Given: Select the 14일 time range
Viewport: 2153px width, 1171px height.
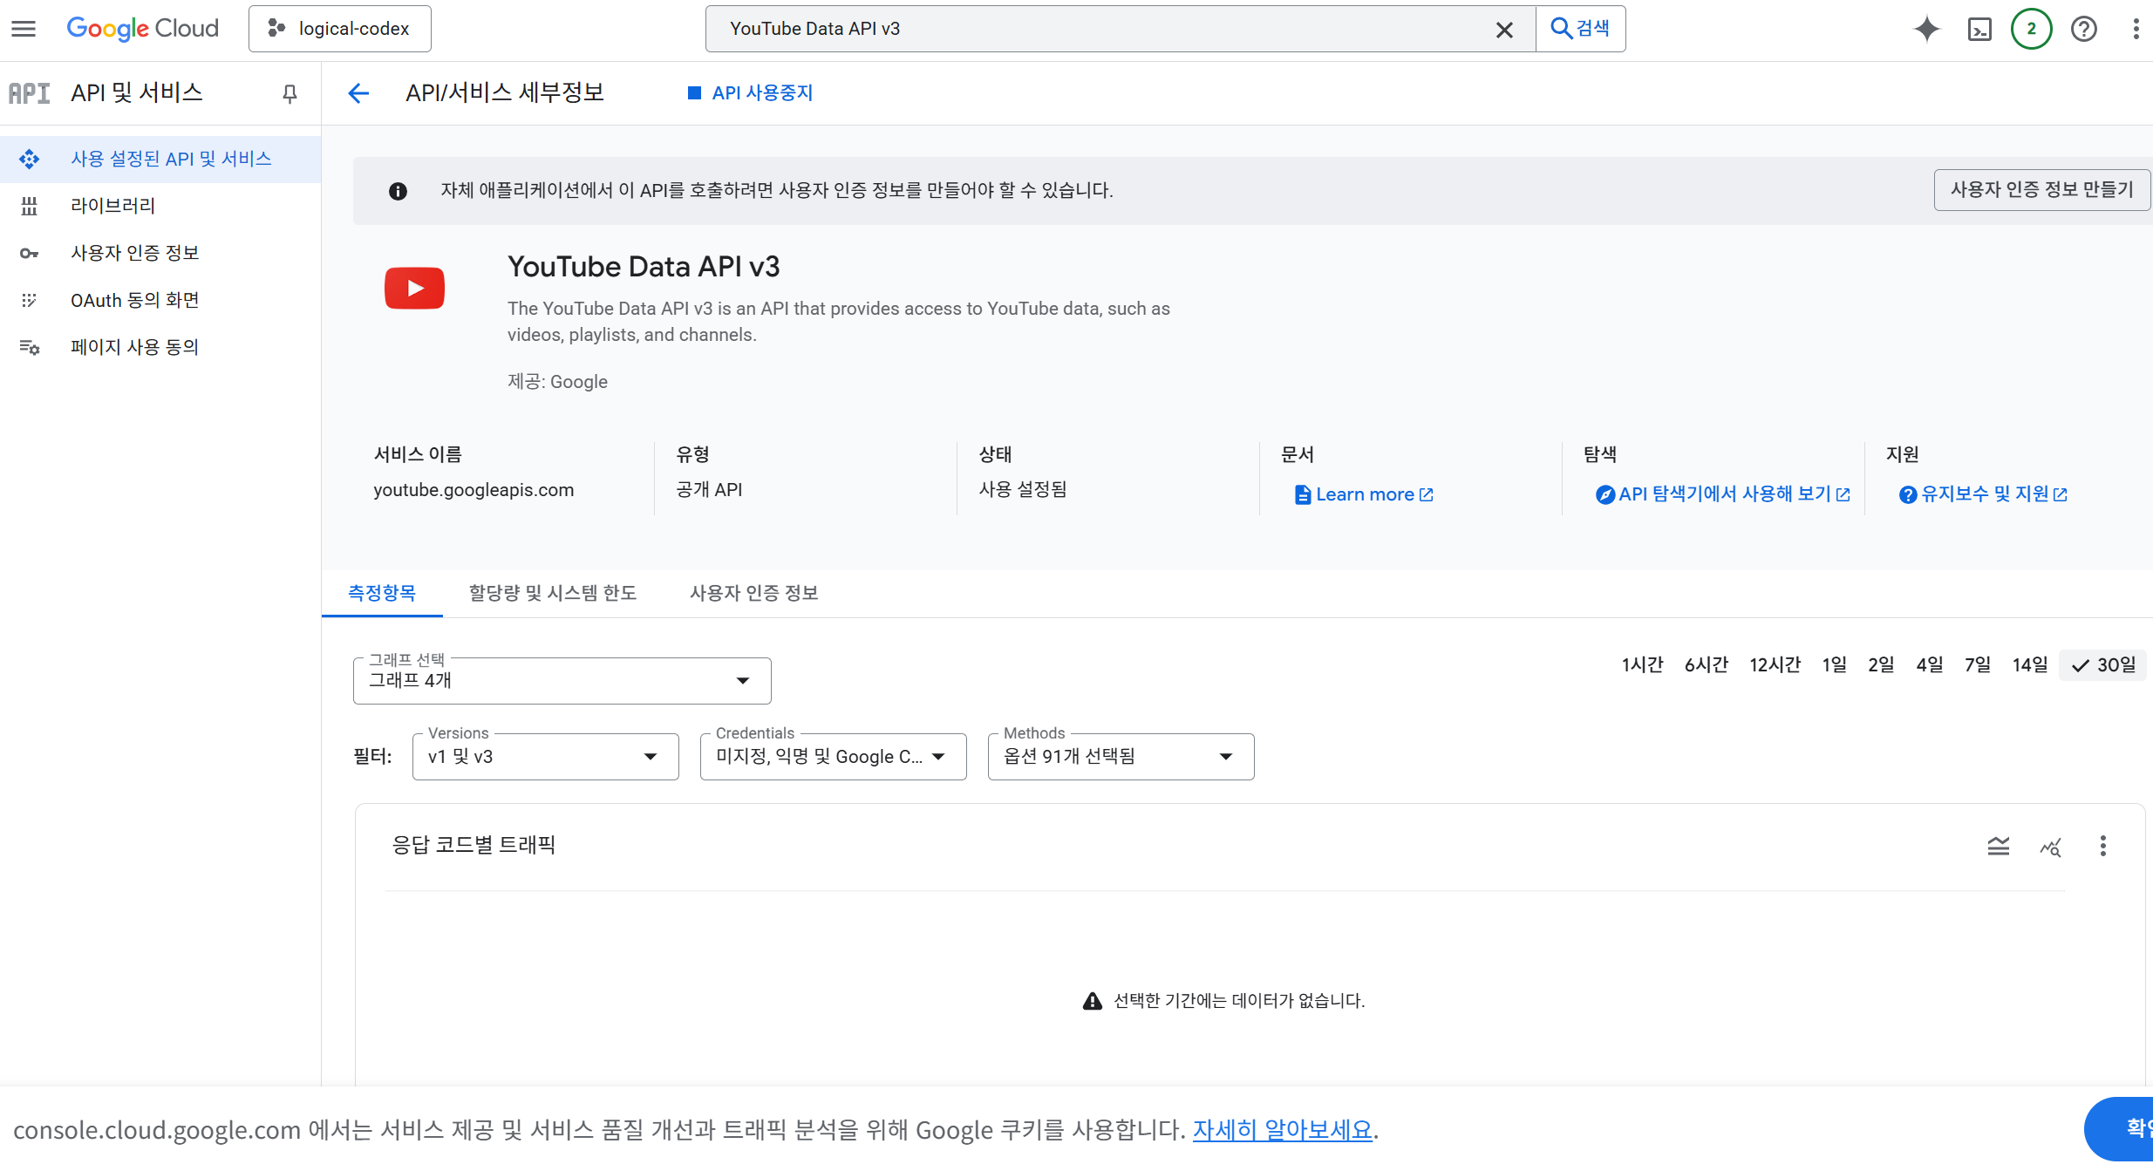Looking at the screenshot, I should [x=2029, y=665].
